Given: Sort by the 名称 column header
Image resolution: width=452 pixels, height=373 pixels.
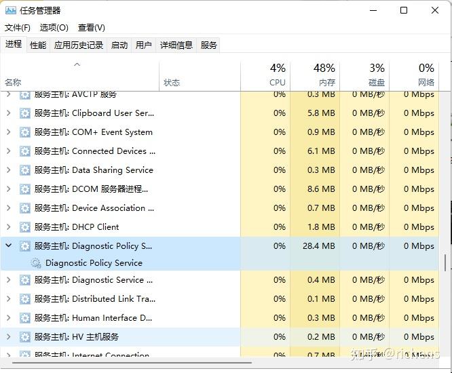Looking at the screenshot, I should (x=79, y=76).
